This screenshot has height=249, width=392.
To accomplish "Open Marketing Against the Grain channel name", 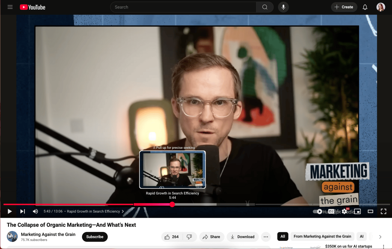I will (48, 234).
